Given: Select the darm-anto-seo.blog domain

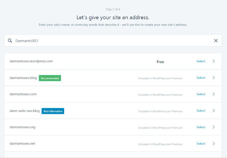Looking at the screenshot, I should [201, 111].
